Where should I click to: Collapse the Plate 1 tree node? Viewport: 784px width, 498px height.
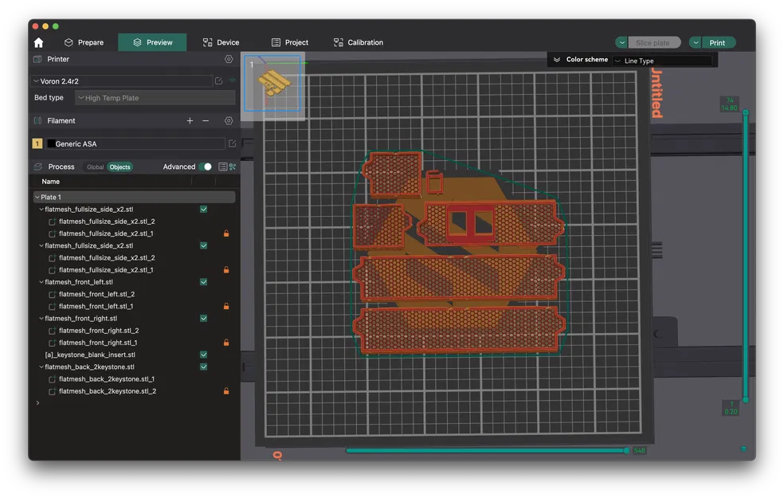[37, 197]
